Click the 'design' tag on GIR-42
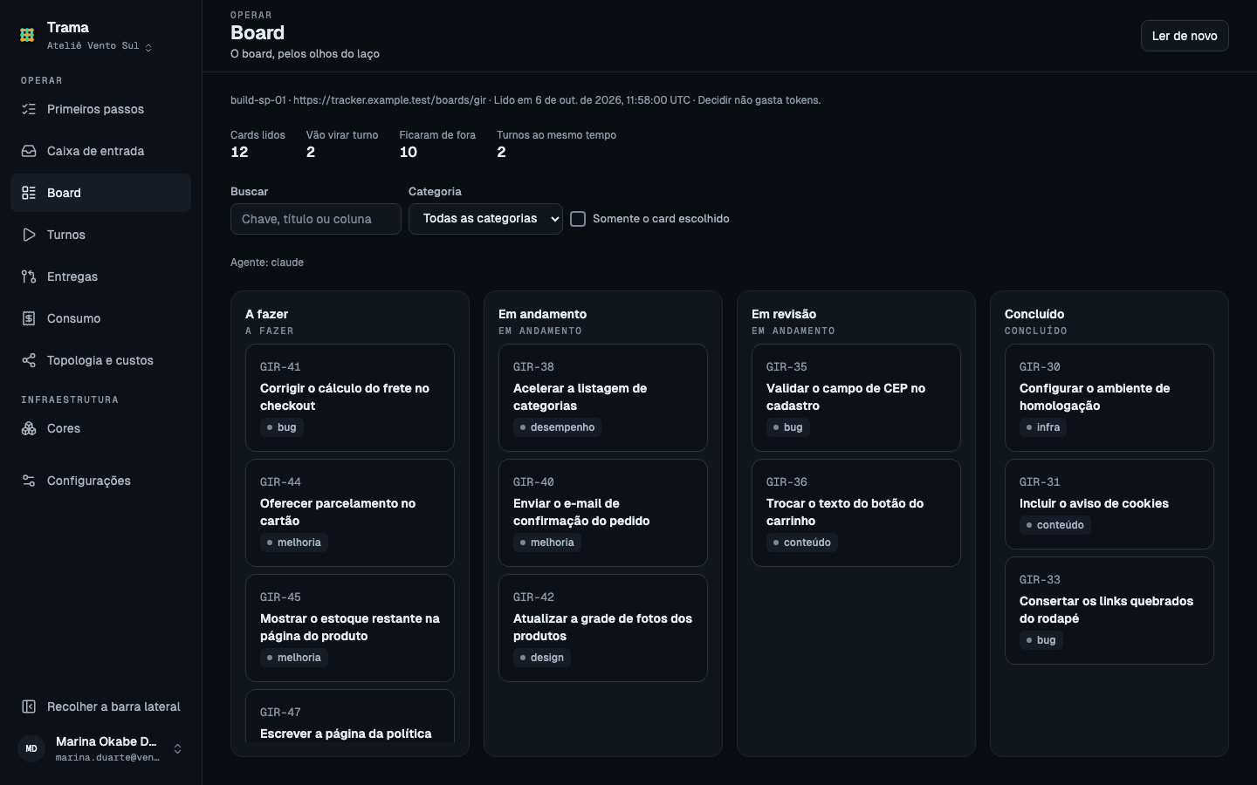 point(542,658)
